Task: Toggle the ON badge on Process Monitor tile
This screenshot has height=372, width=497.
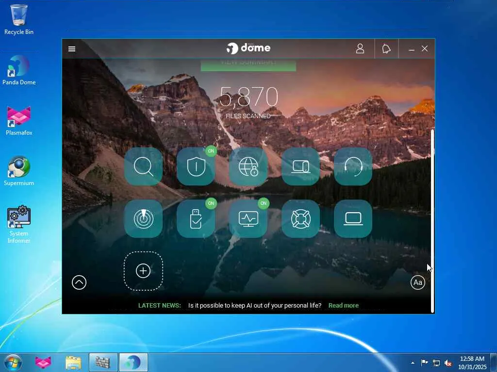Action: (263, 203)
